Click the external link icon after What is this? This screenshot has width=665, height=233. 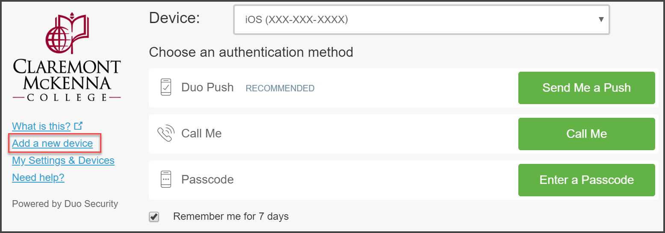point(78,126)
